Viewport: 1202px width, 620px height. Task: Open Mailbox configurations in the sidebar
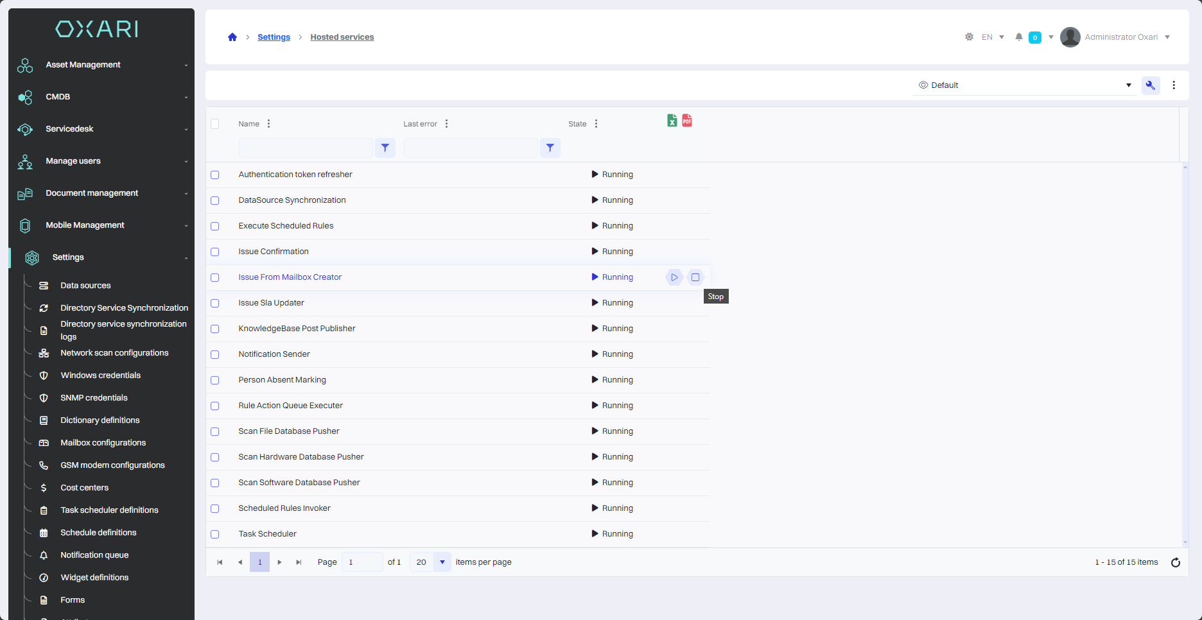[x=103, y=443]
